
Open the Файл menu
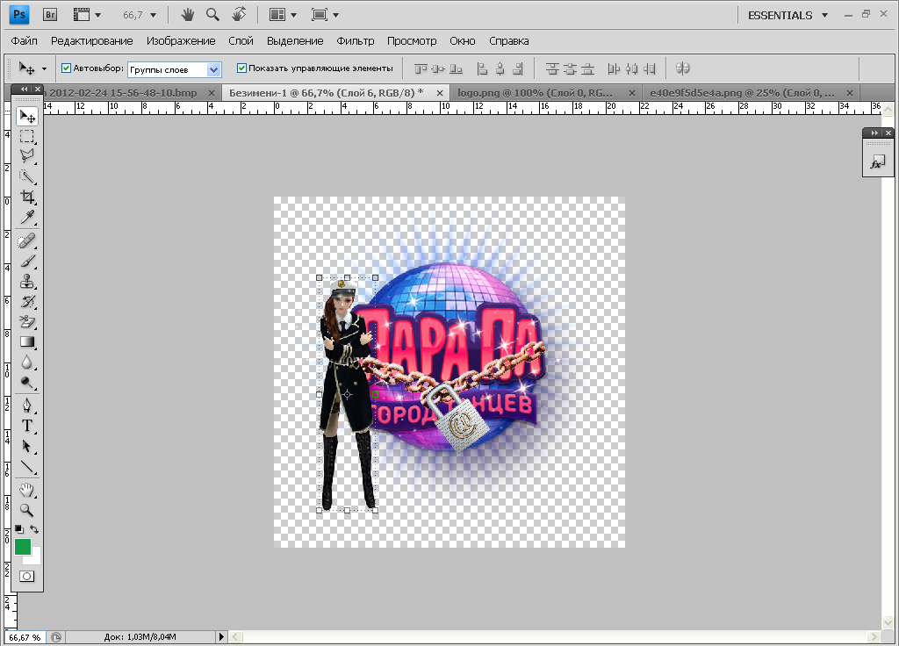(24, 40)
